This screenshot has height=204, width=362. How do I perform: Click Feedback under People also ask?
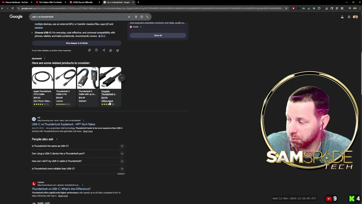(121, 173)
